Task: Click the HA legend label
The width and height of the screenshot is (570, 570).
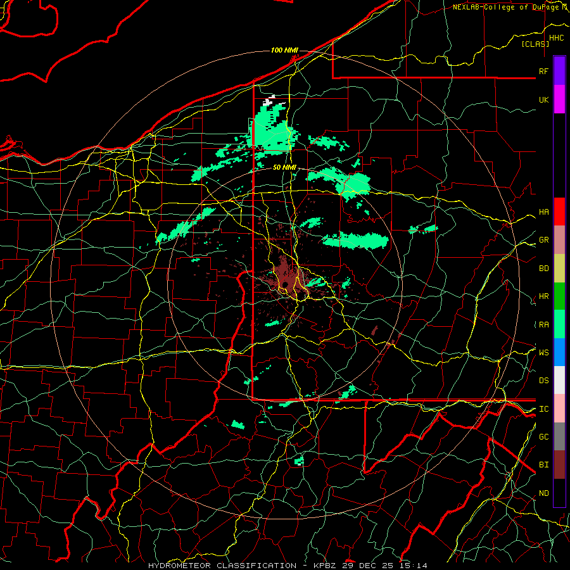Action: click(x=543, y=212)
